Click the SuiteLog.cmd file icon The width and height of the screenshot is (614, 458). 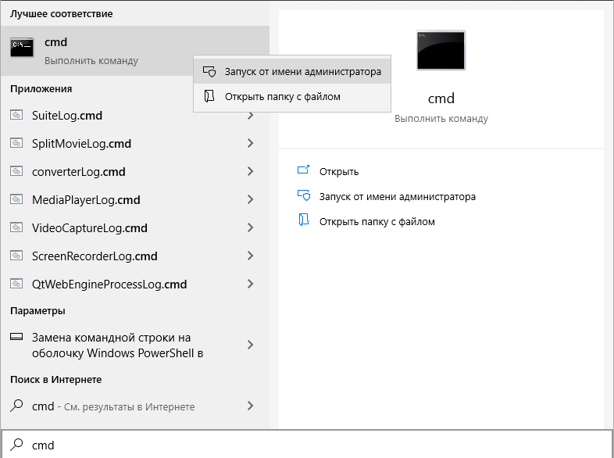tap(16, 115)
